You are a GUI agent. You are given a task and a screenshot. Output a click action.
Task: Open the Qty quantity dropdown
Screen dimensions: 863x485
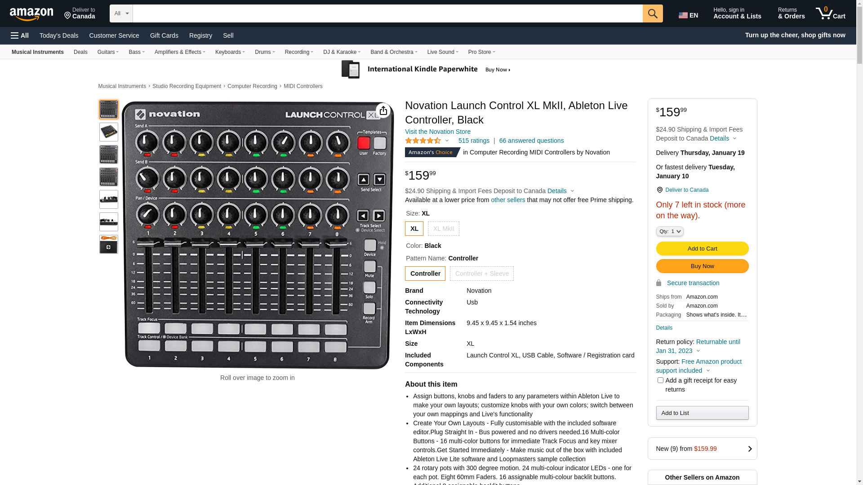pos(670,231)
